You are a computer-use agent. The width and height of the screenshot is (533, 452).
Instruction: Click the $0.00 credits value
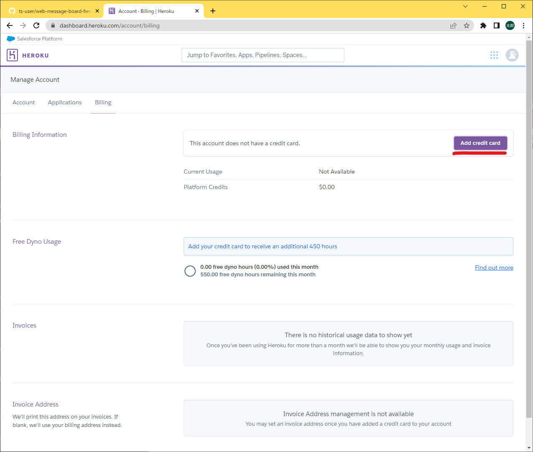coord(327,187)
